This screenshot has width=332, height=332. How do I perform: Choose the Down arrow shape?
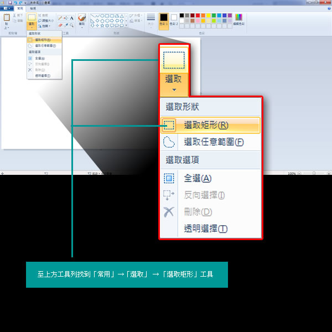coord(92,25)
